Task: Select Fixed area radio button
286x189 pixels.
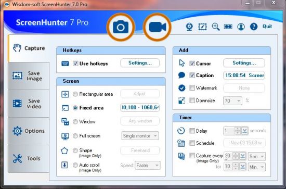Action: pos(75,108)
